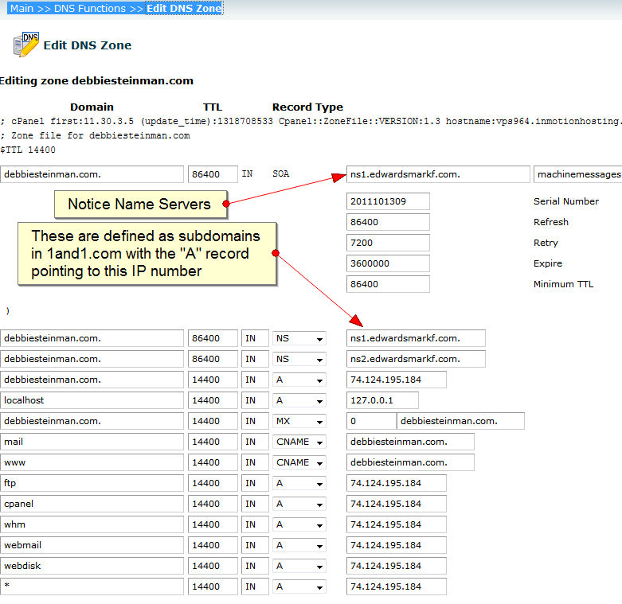Open record type dropdown for webmail row

click(299, 545)
